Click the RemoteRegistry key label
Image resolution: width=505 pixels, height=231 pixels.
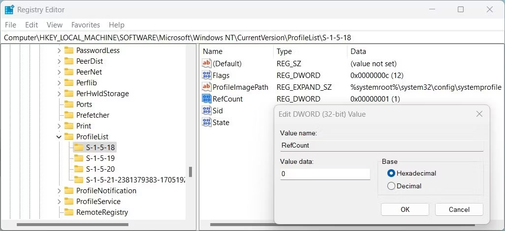(102, 212)
